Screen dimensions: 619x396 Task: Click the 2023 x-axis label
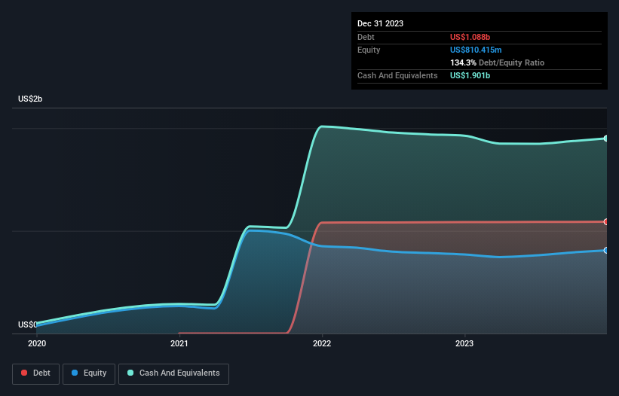(464, 343)
